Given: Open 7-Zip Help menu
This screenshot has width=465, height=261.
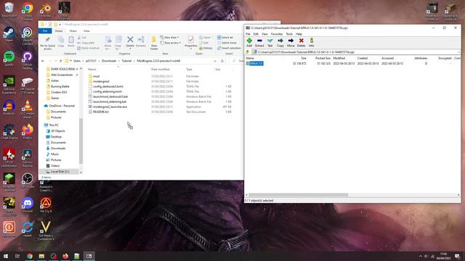Looking at the screenshot, I should point(299,34).
